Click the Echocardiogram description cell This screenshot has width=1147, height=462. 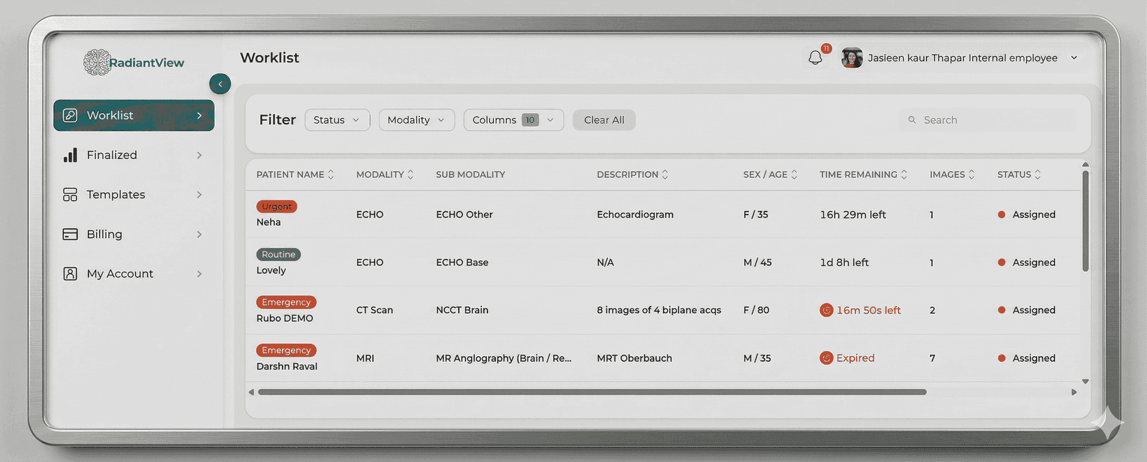(635, 215)
